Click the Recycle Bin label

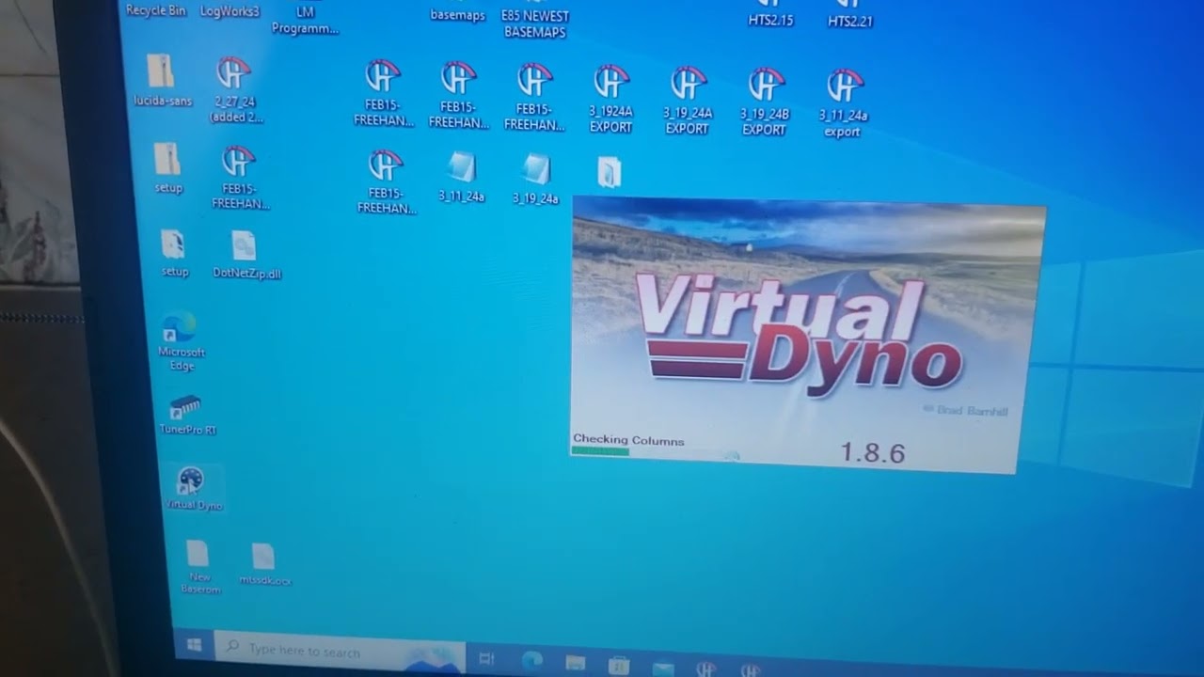(156, 10)
